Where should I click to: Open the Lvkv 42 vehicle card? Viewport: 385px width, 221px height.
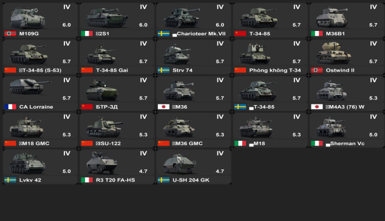(41, 167)
